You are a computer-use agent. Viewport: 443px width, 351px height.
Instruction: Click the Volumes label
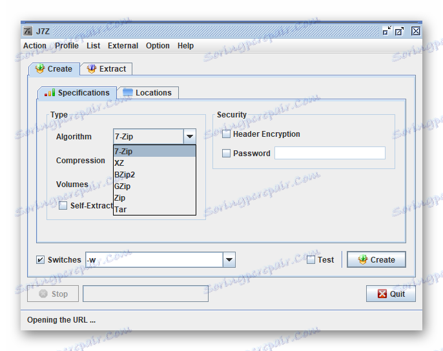point(72,185)
